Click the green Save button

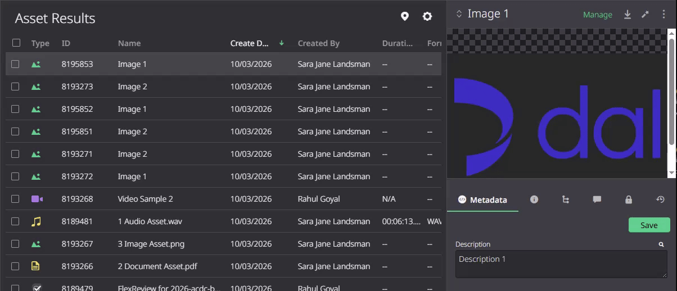pyautogui.click(x=649, y=225)
